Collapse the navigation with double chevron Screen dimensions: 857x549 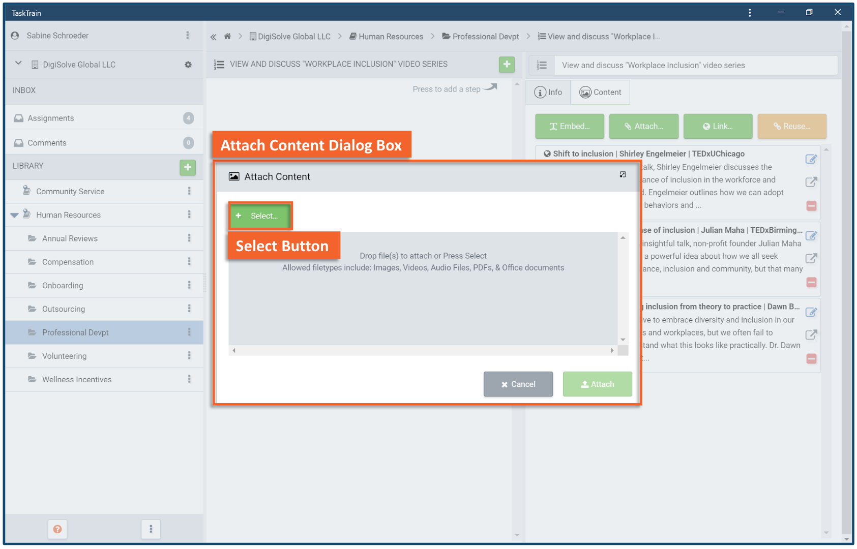[x=214, y=37]
